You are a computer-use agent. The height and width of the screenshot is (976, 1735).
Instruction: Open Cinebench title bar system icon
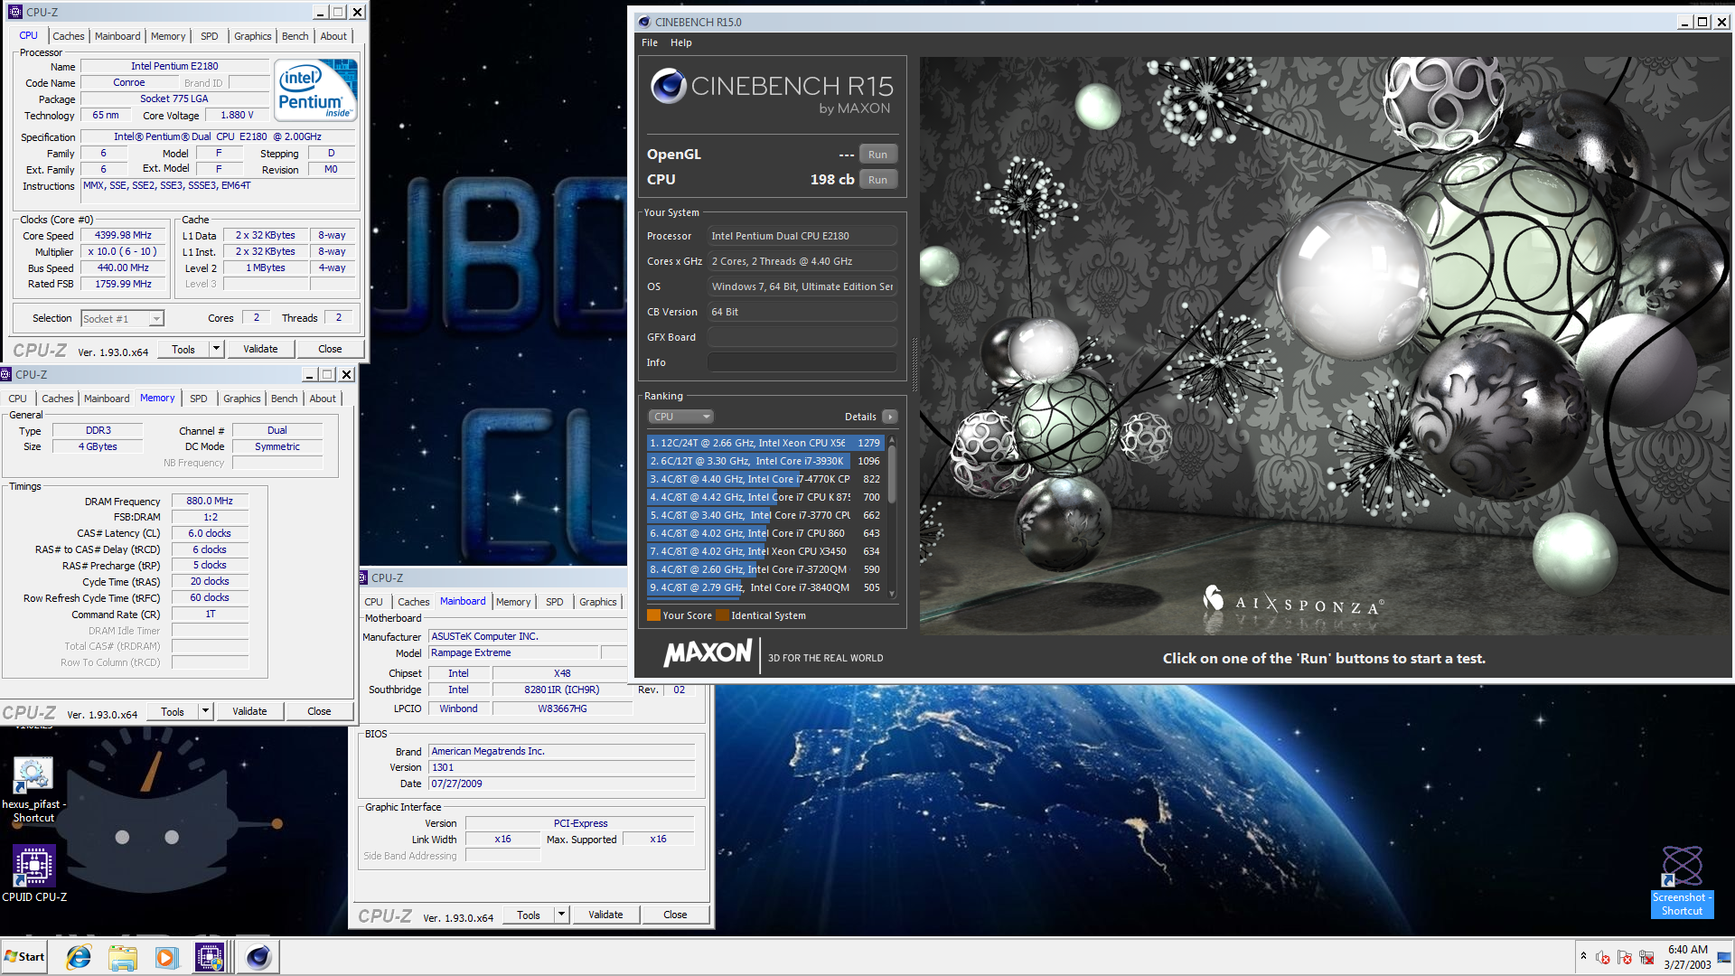click(x=644, y=22)
